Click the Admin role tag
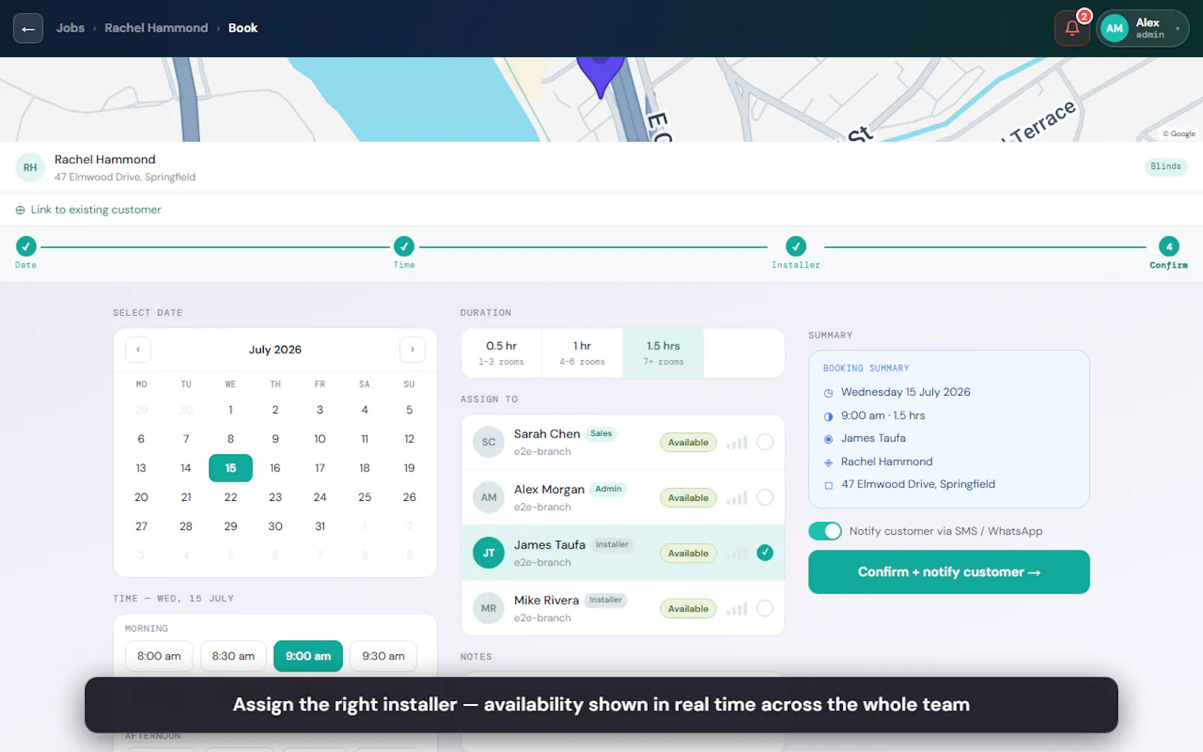This screenshot has width=1203, height=752. (x=608, y=489)
